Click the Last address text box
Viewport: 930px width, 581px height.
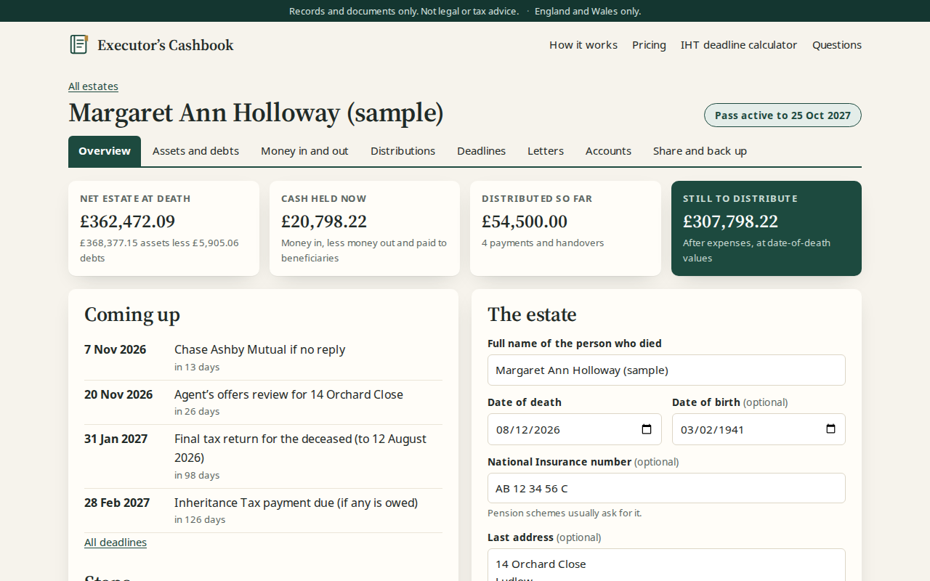[x=666, y=565]
